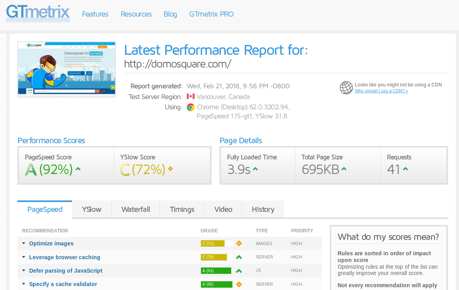Click the C (72%) YSlow score
Viewport: 459px width, 290px height.
[x=143, y=170]
